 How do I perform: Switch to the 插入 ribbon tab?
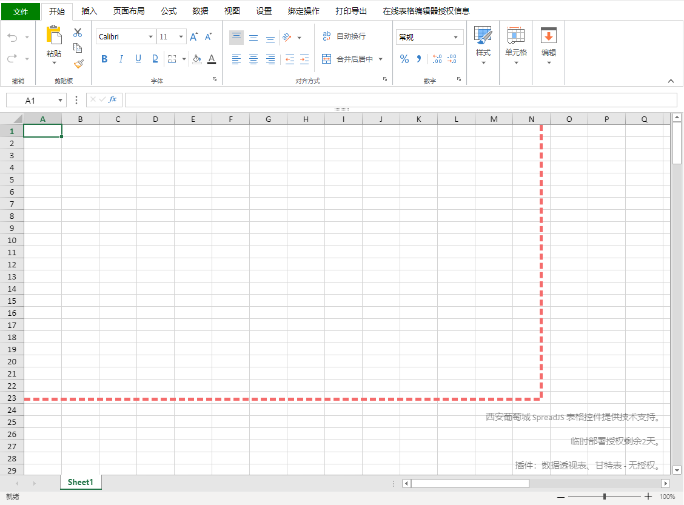tap(89, 11)
